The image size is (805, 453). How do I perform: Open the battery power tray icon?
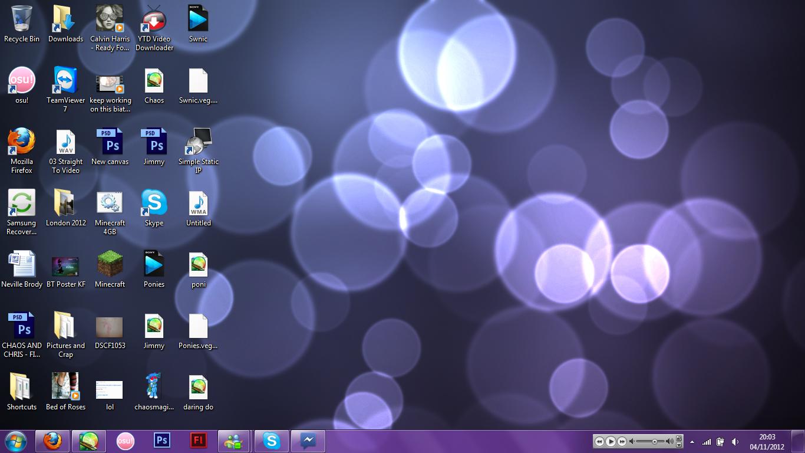[x=720, y=442]
